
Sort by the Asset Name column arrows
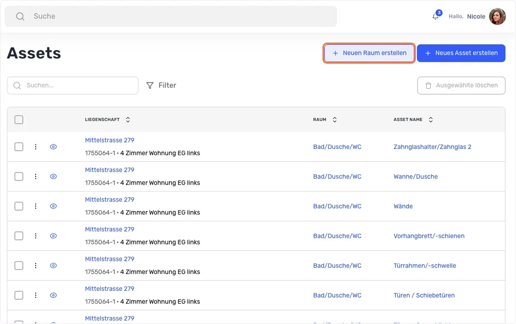430,120
